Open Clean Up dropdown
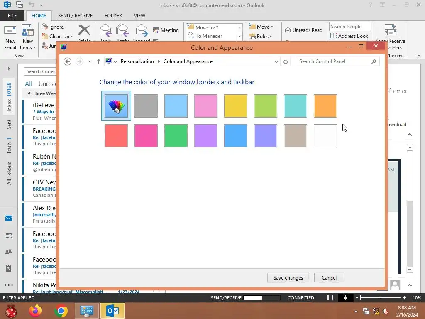 (x=57, y=37)
